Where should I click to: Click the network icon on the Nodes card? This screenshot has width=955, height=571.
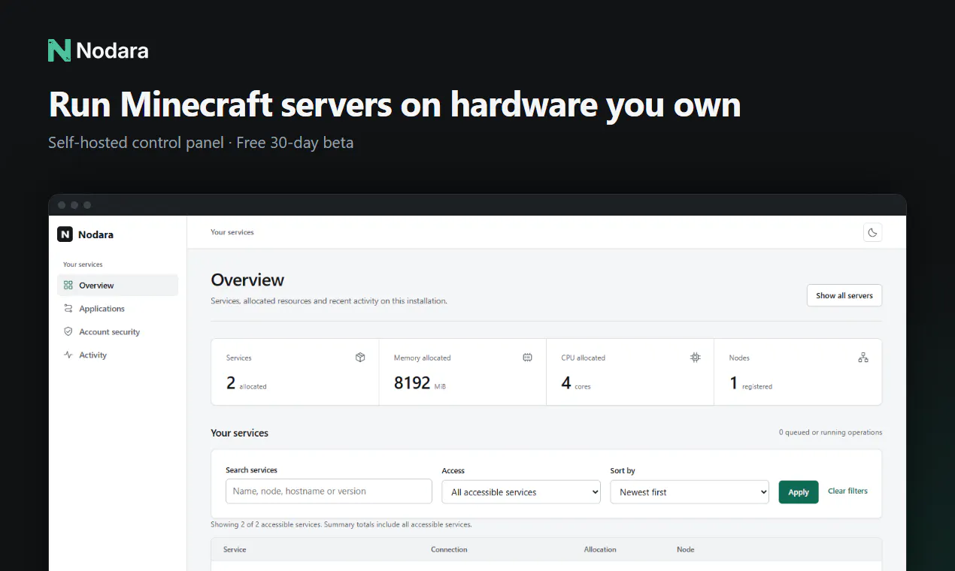[x=863, y=358]
